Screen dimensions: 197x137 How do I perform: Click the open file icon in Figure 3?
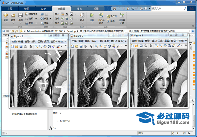137,46
